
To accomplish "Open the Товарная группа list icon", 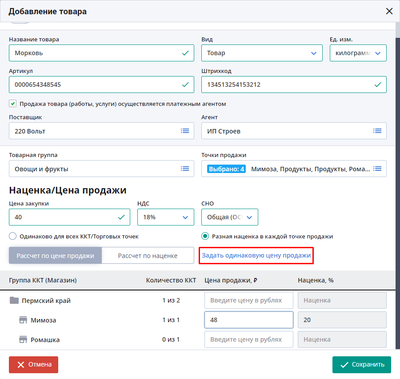I will (x=185, y=169).
